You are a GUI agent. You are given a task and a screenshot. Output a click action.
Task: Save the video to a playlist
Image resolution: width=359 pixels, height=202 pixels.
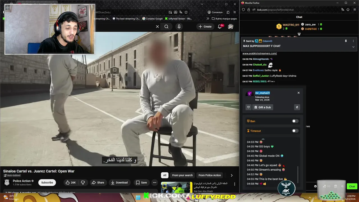[141, 183]
